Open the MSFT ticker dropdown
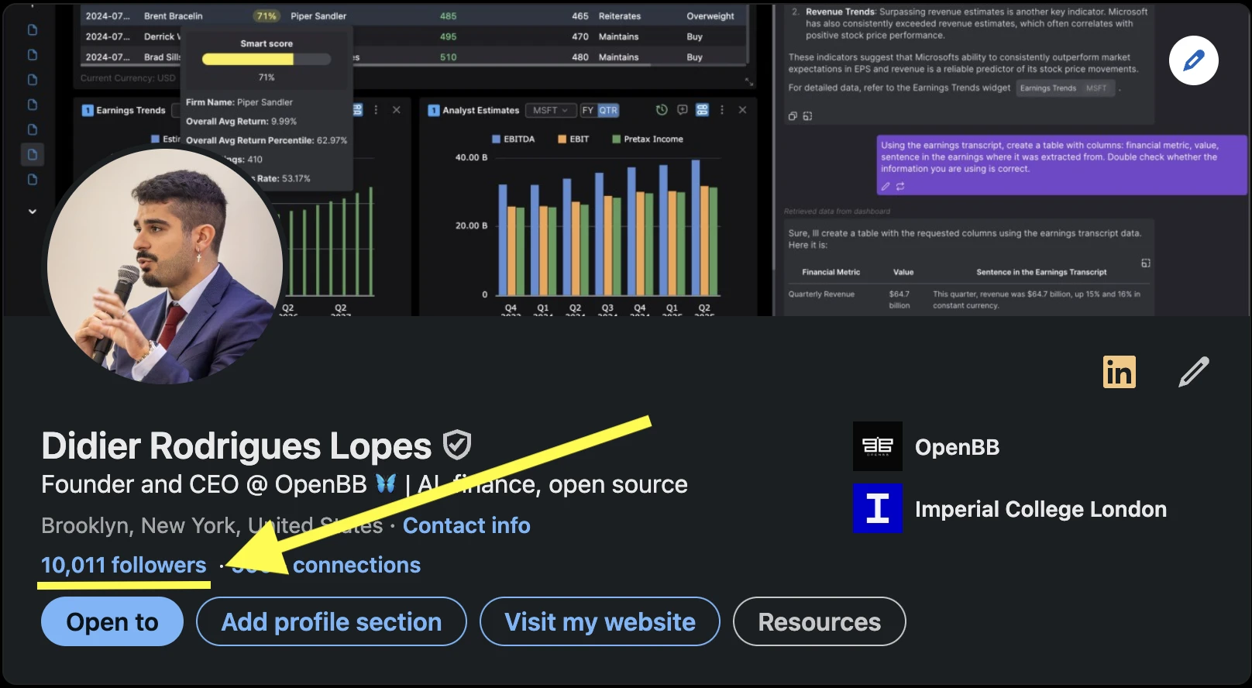The width and height of the screenshot is (1252, 688). point(550,110)
